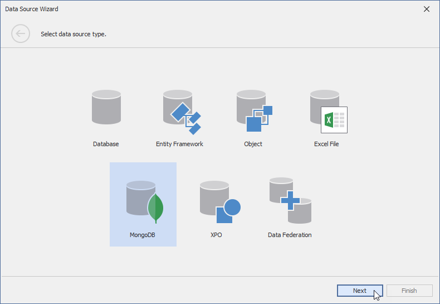This screenshot has width=440, height=304.
Task: Click the "Entity Framework" caption
Action: [x=179, y=144]
